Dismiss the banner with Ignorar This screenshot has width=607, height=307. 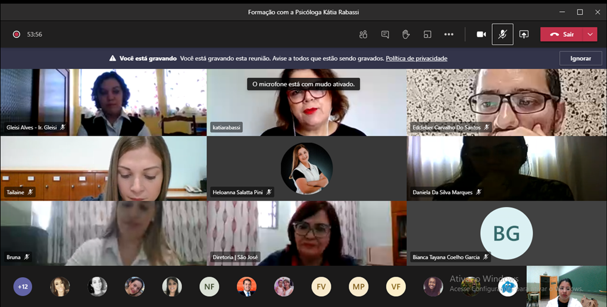tap(580, 58)
